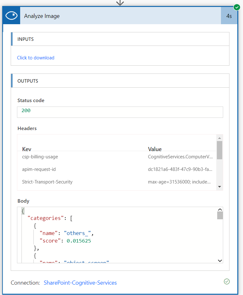This screenshot has height=295, width=243.
Task: Select the Strict-Transport-Security header row
Action: pos(47,182)
